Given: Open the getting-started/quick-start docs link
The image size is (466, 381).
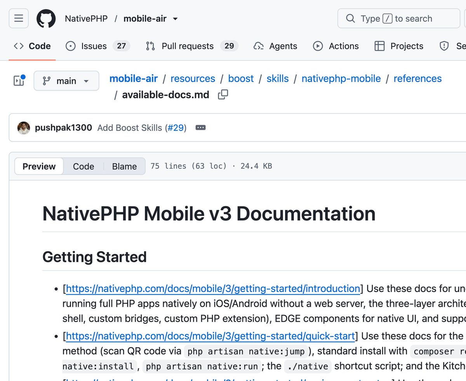Looking at the screenshot, I should coord(210,336).
